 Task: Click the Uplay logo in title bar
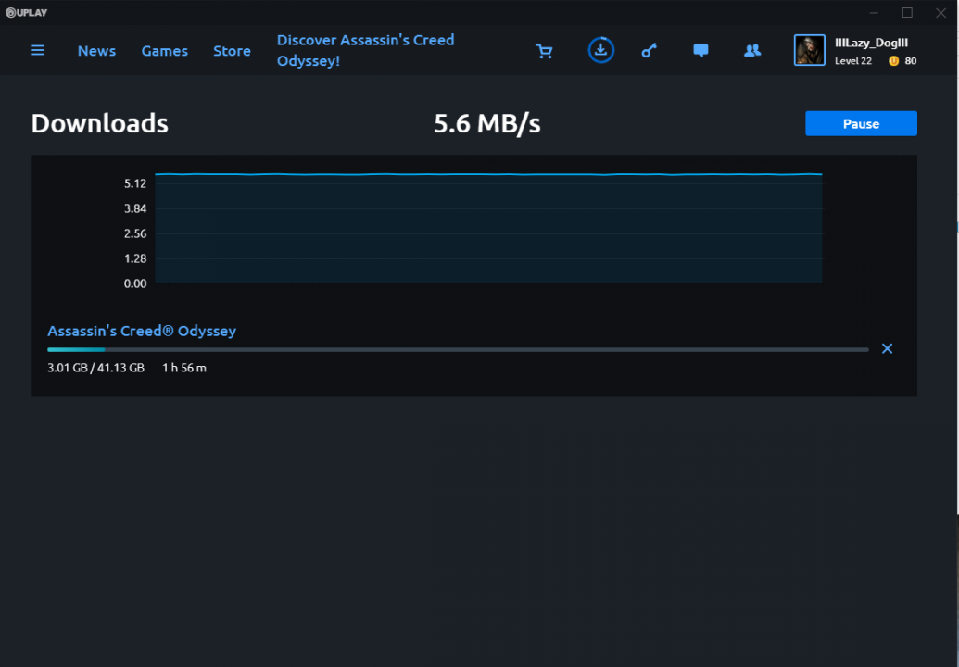pyautogui.click(x=26, y=12)
